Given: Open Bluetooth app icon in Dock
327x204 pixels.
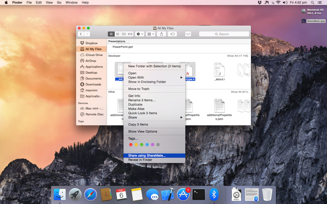Looking at the screenshot, I should pos(214,195).
